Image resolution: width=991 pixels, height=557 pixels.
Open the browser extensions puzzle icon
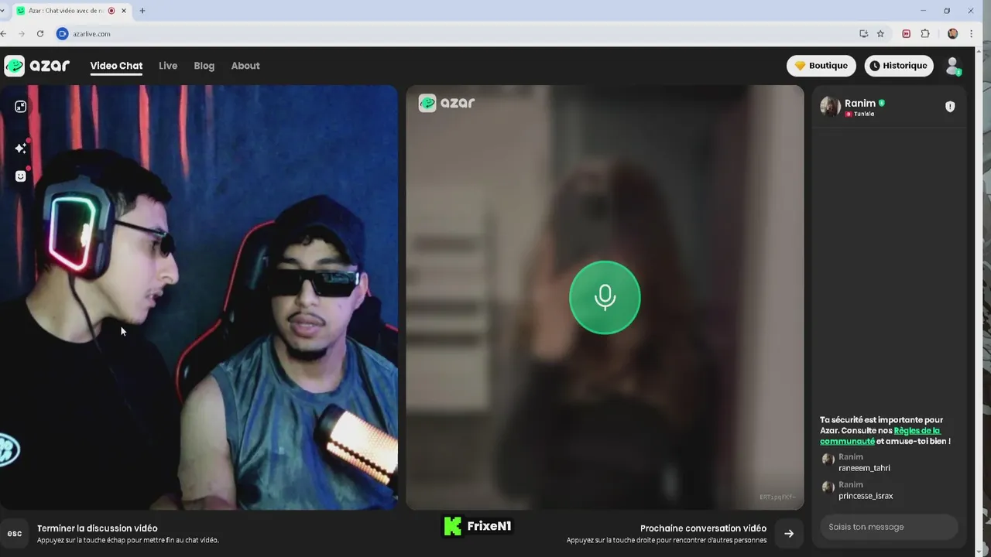925,34
